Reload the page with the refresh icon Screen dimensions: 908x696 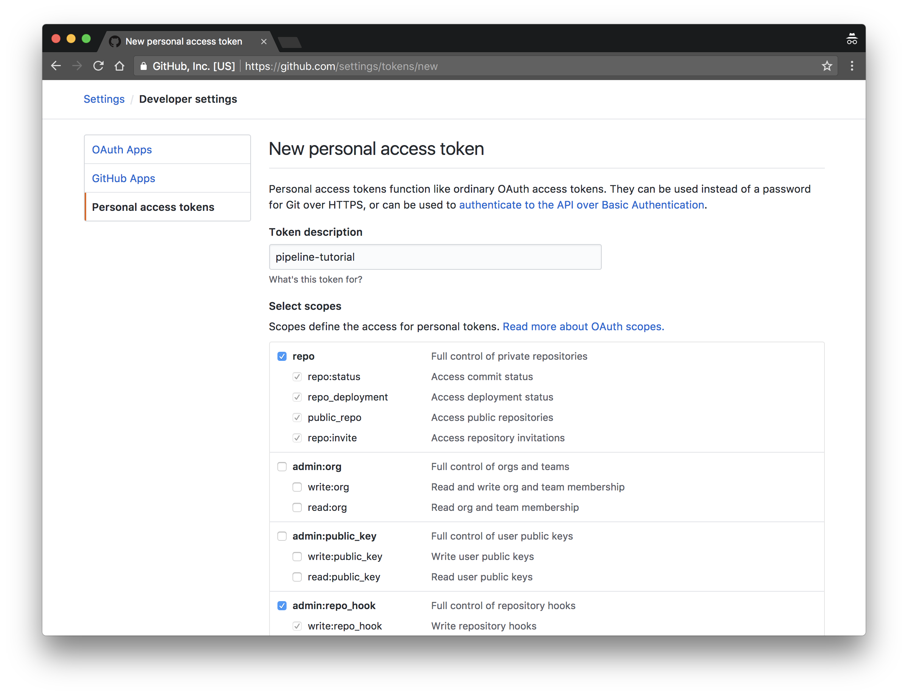(98, 66)
